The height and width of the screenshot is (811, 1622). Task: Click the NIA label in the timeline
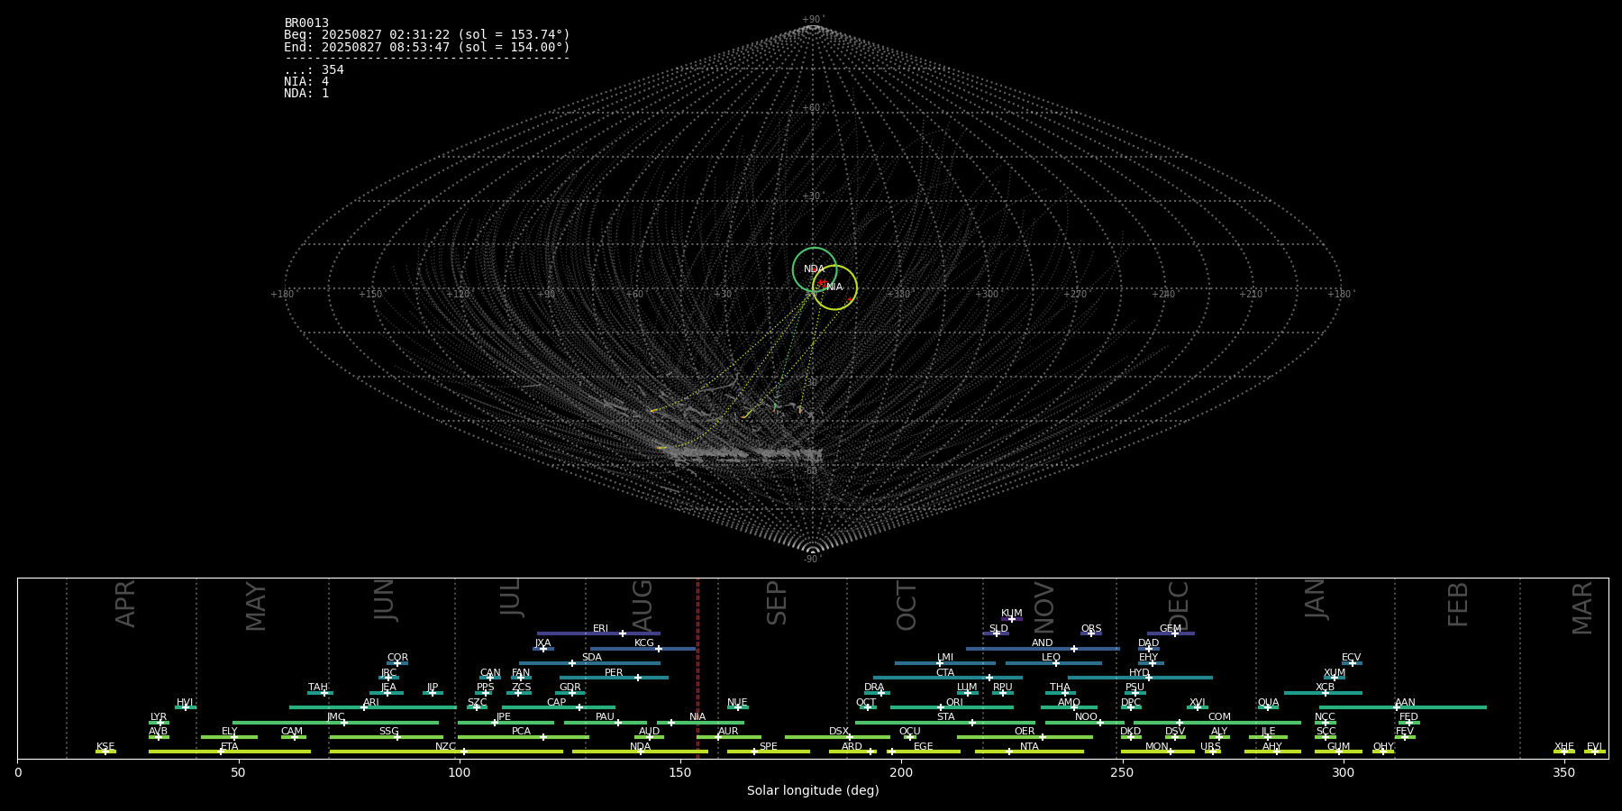tap(697, 717)
